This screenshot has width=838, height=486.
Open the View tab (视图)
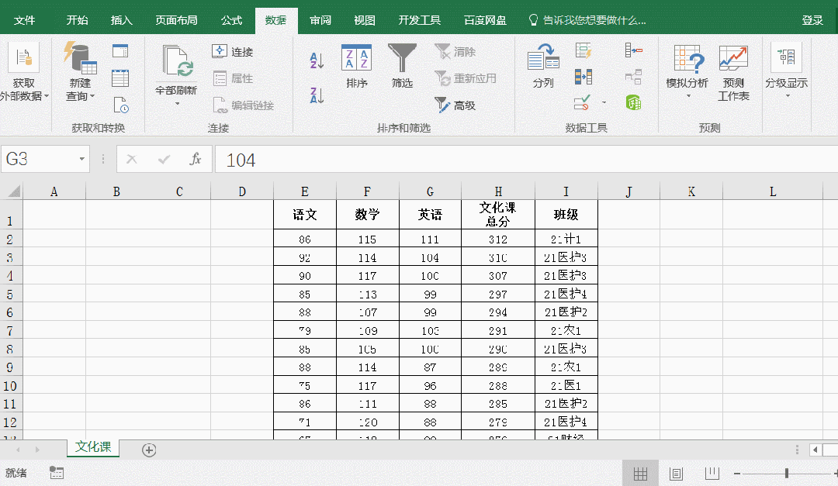(x=365, y=20)
